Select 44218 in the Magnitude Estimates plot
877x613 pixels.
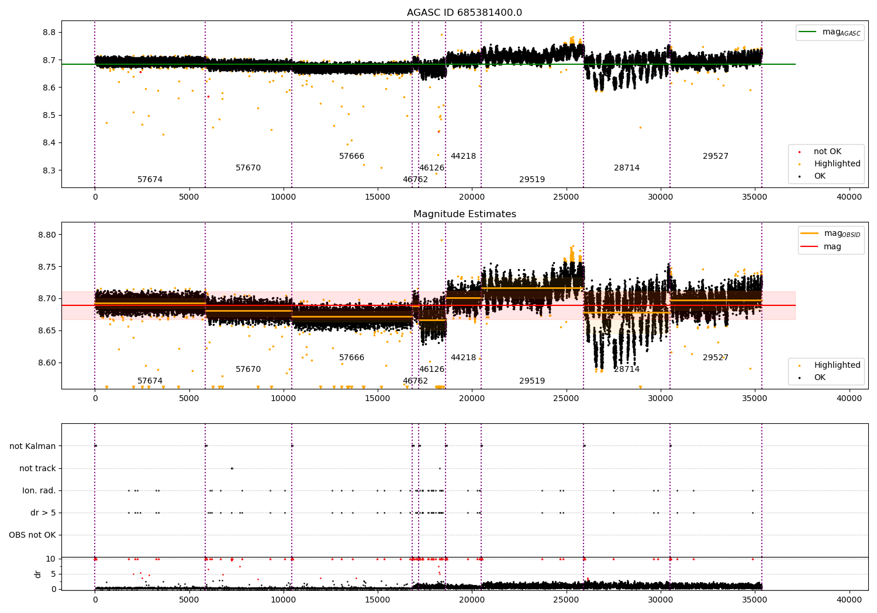(x=463, y=358)
